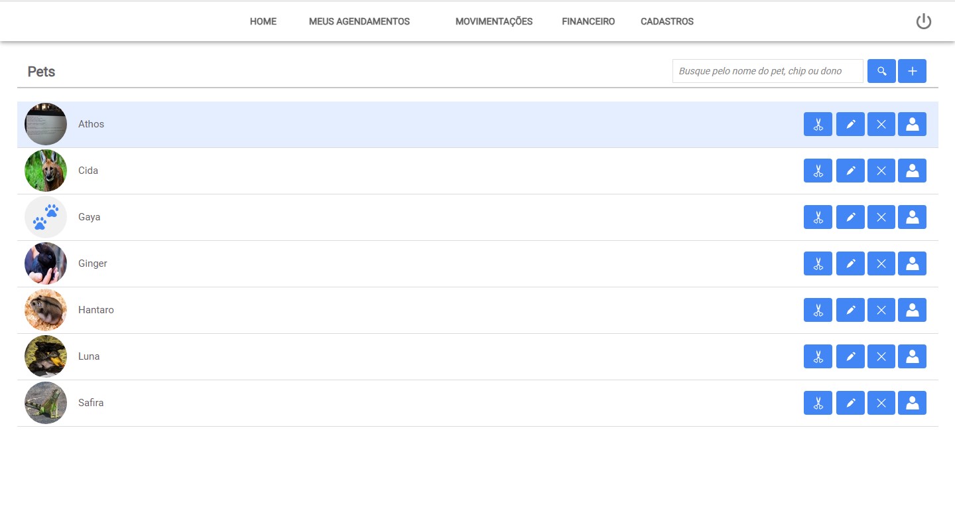Remove Safira using the X icon
955x513 pixels.
881,403
